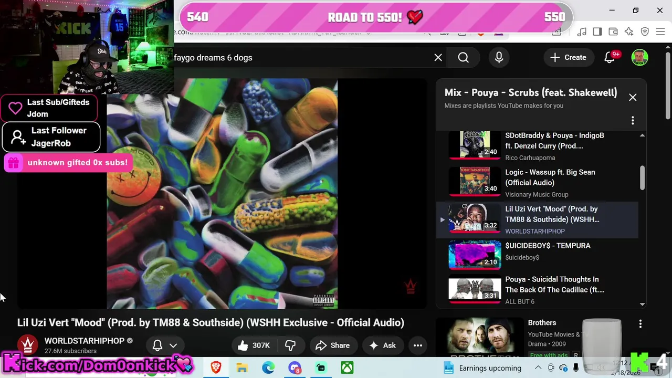
Task: Click the tray camera meet-now icon
Action: click(551, 368)
